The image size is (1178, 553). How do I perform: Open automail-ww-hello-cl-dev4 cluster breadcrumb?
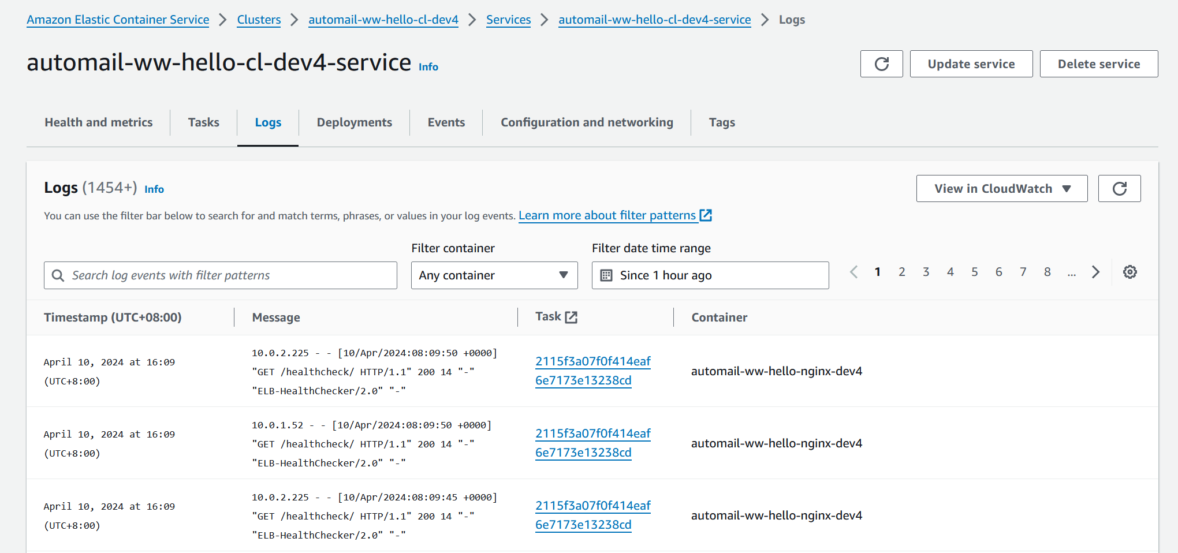[383, 20]
